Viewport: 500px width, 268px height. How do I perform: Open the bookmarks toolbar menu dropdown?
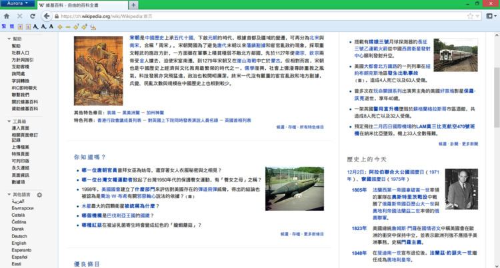click(492, 15)
